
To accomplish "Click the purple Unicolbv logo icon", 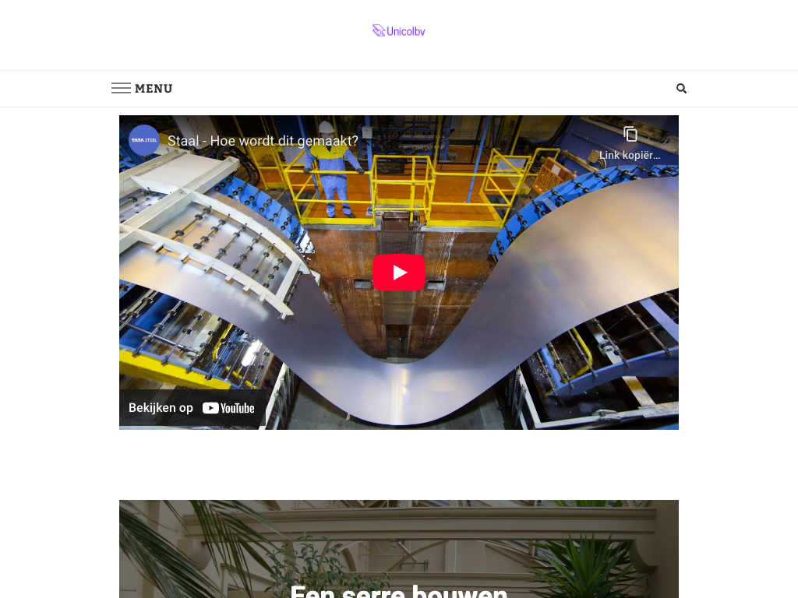I will click(x=379, y=31).
